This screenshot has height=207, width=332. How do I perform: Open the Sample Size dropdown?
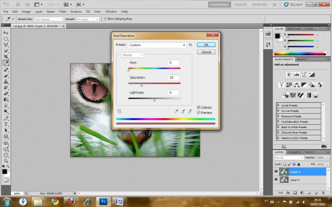[48, 19]
